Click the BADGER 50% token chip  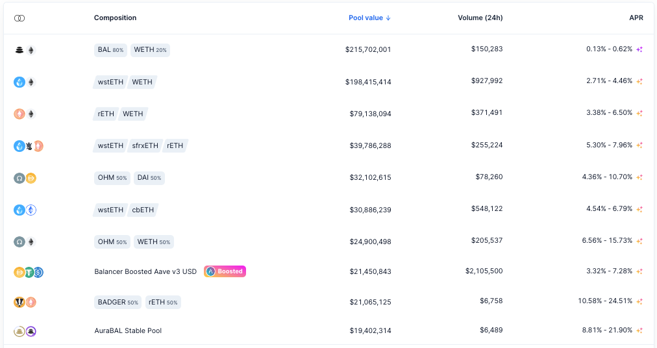pyautogui.click(x=118, y=303)
